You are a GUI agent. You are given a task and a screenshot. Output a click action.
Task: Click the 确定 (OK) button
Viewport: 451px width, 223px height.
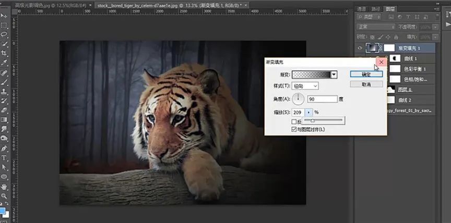tap(366, 75)
